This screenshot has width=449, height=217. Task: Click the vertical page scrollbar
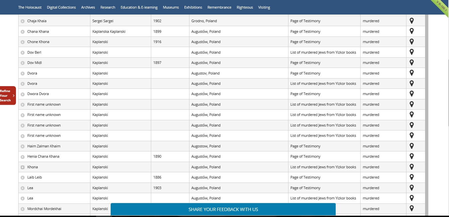[x=427, y=99]
